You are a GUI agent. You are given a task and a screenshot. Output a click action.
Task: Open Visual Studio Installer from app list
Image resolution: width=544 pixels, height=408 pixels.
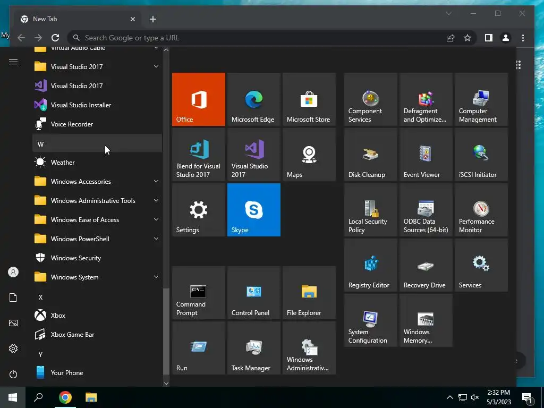[97, 105]
